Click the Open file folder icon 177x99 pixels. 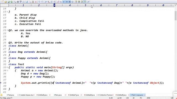(x=6, y=2)
